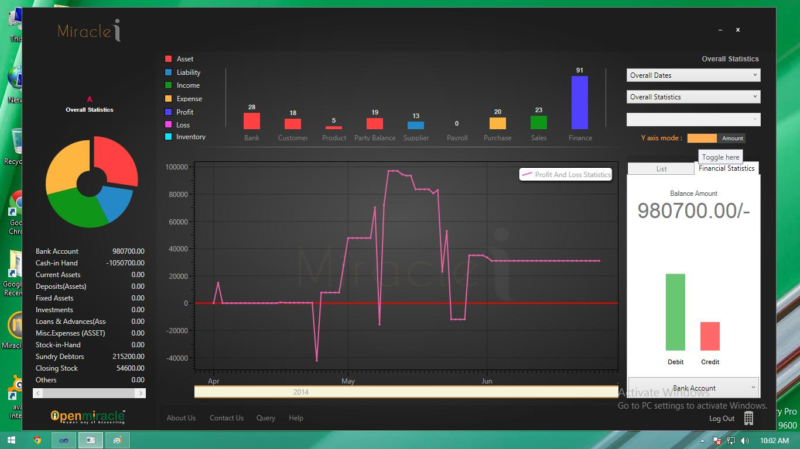This screenshot has width=800, height=449.
Task: Expand the Bank Account dropdown under the Debit/Credit chart
Action: tap(694, 388)
